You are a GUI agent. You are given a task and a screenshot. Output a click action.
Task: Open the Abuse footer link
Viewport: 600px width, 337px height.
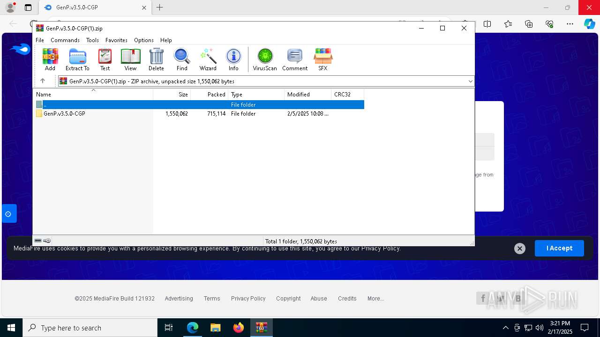(319, 299)
